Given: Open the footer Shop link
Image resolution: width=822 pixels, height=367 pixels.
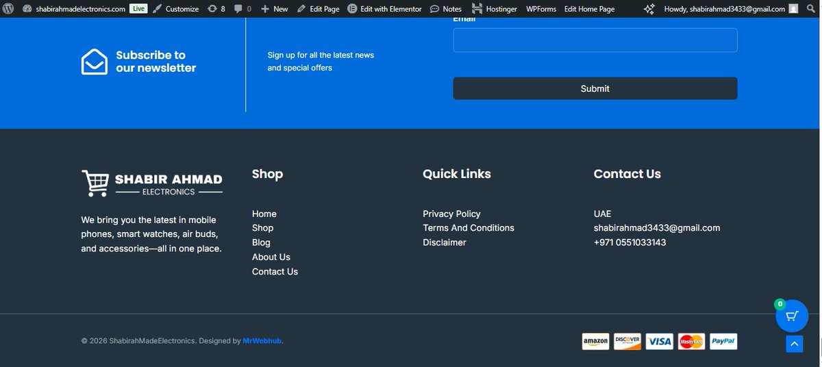Looking at the screenshot, I should [x=262, y=228].
